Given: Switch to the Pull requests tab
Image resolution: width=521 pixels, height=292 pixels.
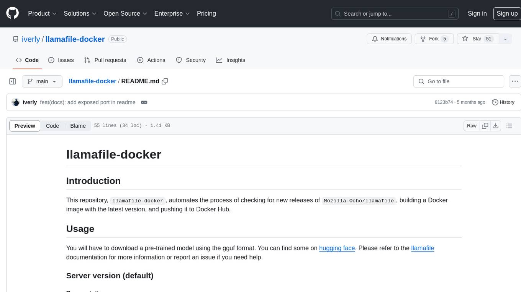Looking at the screenshot, I should click(105, 60).
